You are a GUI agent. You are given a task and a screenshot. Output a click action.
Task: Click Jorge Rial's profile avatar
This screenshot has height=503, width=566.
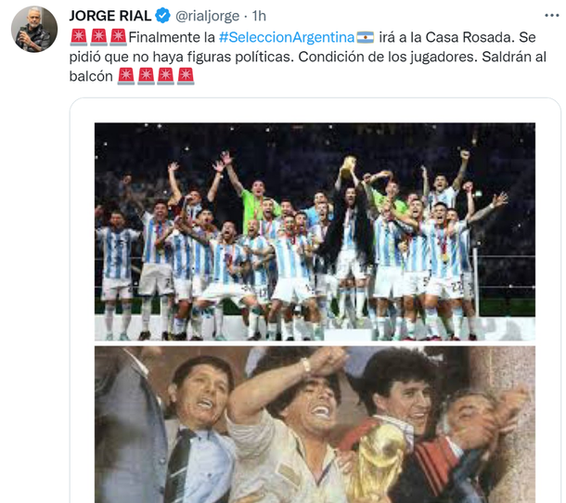34,29
